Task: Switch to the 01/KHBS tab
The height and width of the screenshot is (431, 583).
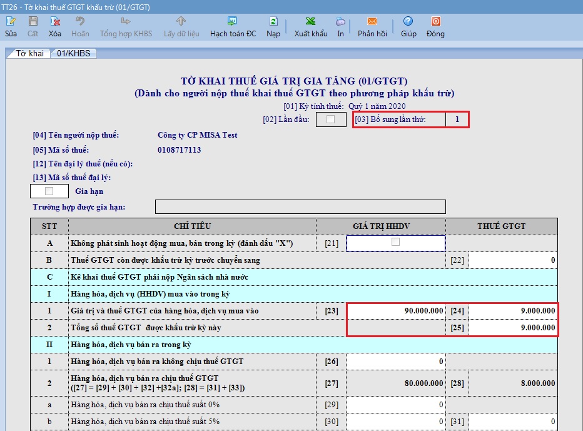Action: point(74,54)
